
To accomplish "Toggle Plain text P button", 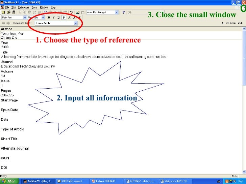I will 64,18.
